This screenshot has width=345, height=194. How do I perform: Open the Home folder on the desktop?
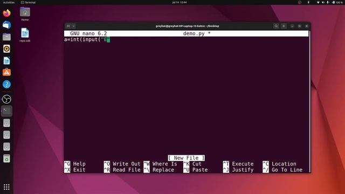pos(25,13)
